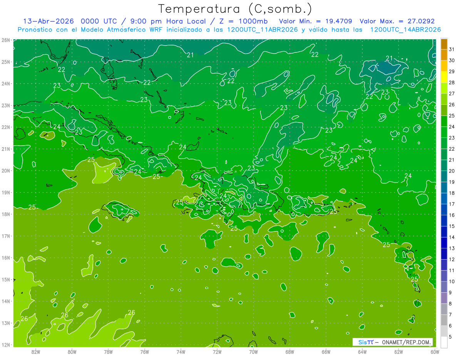Click the 60W longitude axis label

tap(435, 351)
